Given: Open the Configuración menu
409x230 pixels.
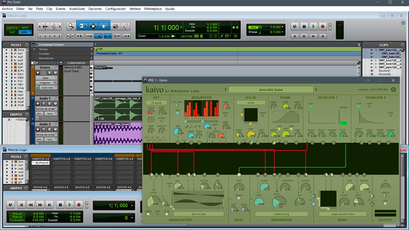Looking at the screenshot, I should (x=116, y=9).
